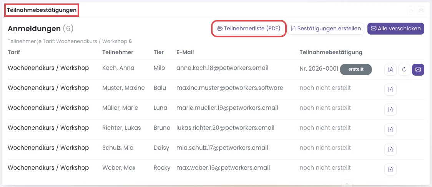
Task: Click the Alle verschicken button
Action: point(395,29)
